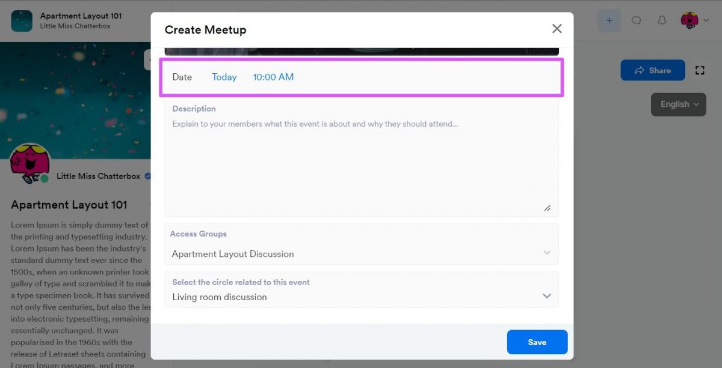
Task: Expand the circle selection chevron
Action: coord(547,296)
